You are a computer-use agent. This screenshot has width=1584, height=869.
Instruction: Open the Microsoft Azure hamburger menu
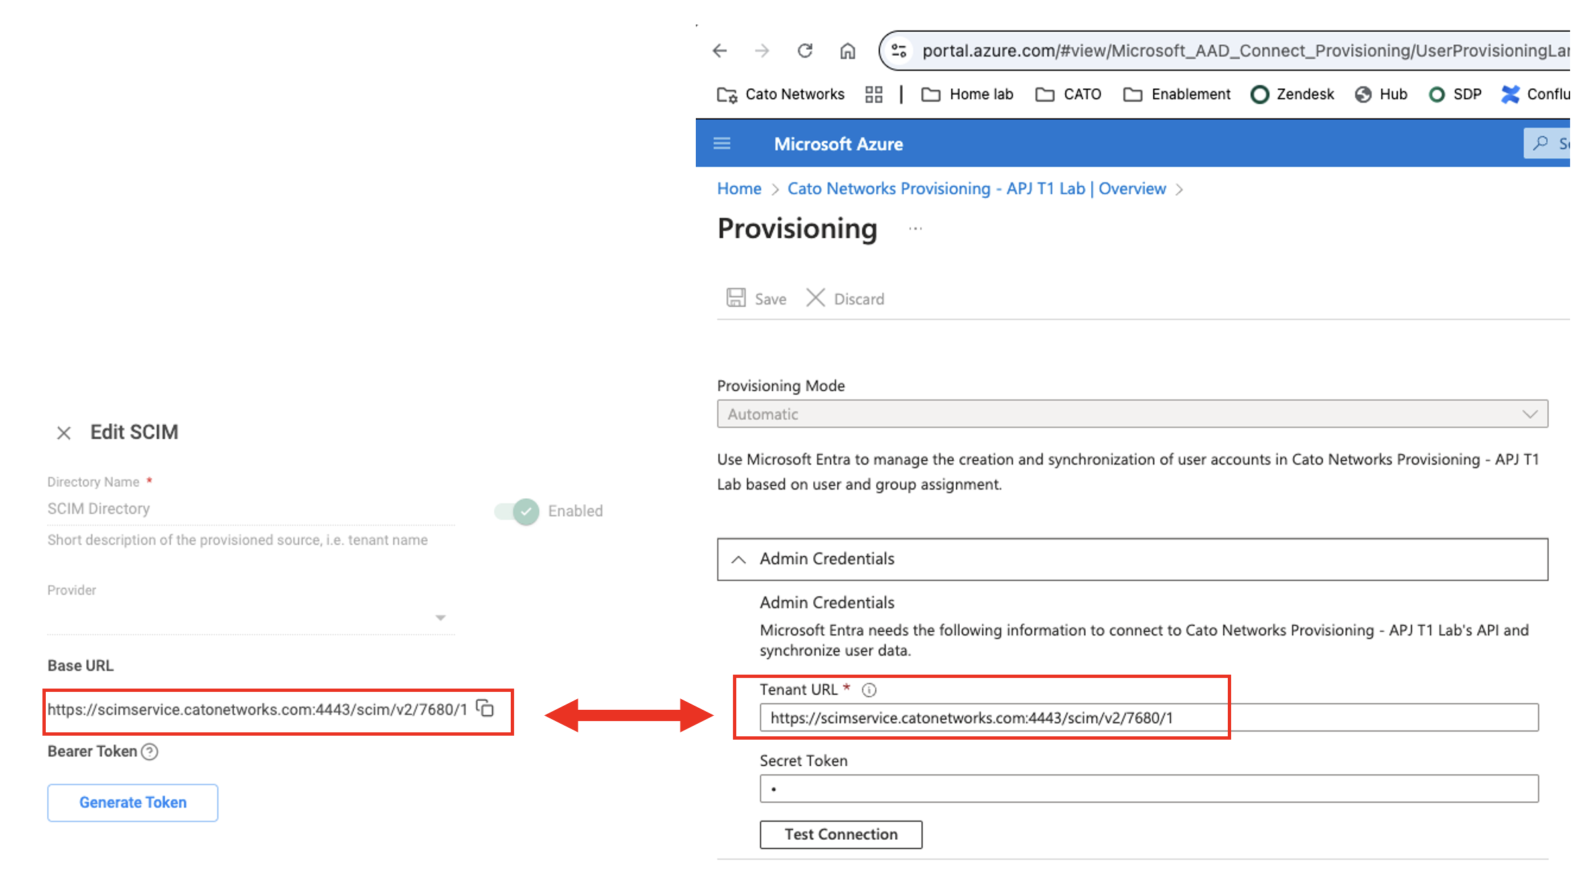722,143
